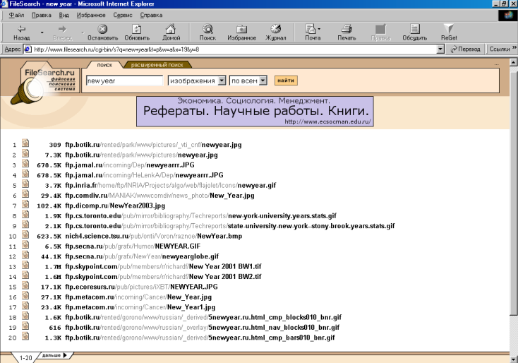Image resolution: width=518 pixels, height=363 pixels.
Task: Open the Справка menu
Action: coord(151,16)
